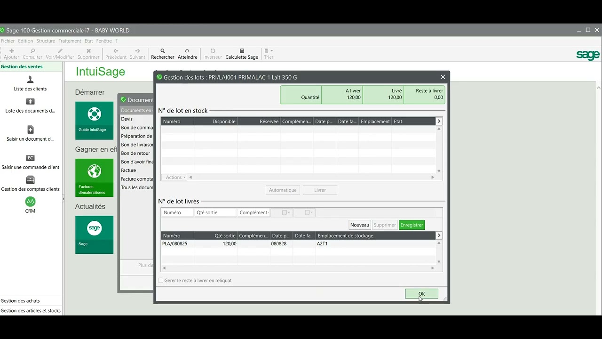Click the greyed Supprimer button in lot dialog

coord(385,225)
